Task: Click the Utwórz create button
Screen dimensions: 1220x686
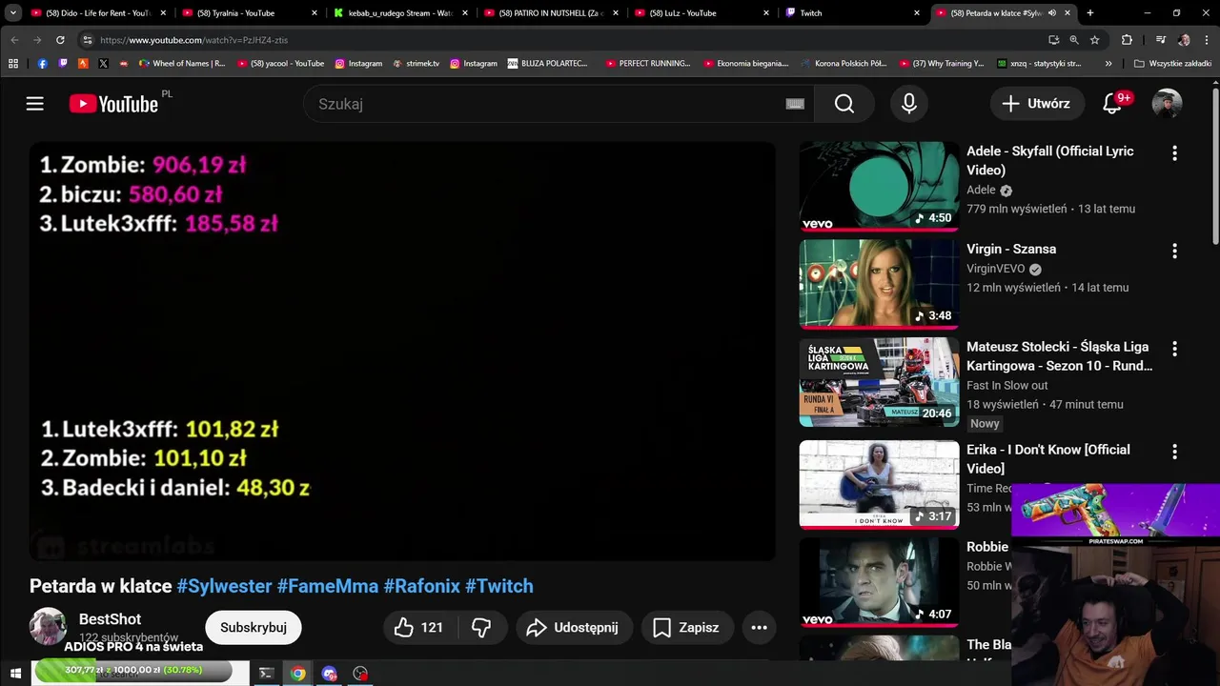Action: [x=1036, y=104]
